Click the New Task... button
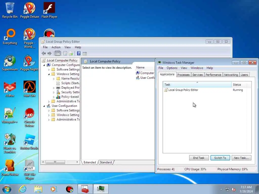The width and height of the screenshot is (259, 194). pyautogui.click(x=241, y=158)
